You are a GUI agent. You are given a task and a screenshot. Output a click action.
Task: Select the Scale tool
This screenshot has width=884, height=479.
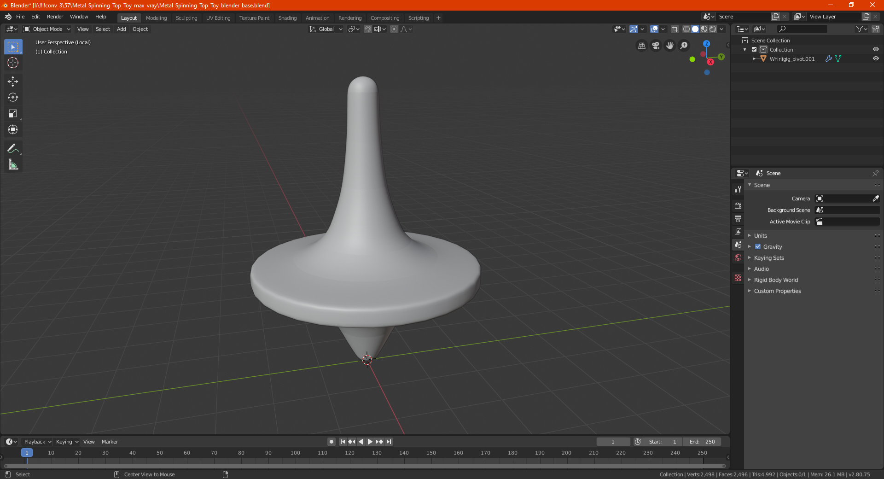[13, 114]
